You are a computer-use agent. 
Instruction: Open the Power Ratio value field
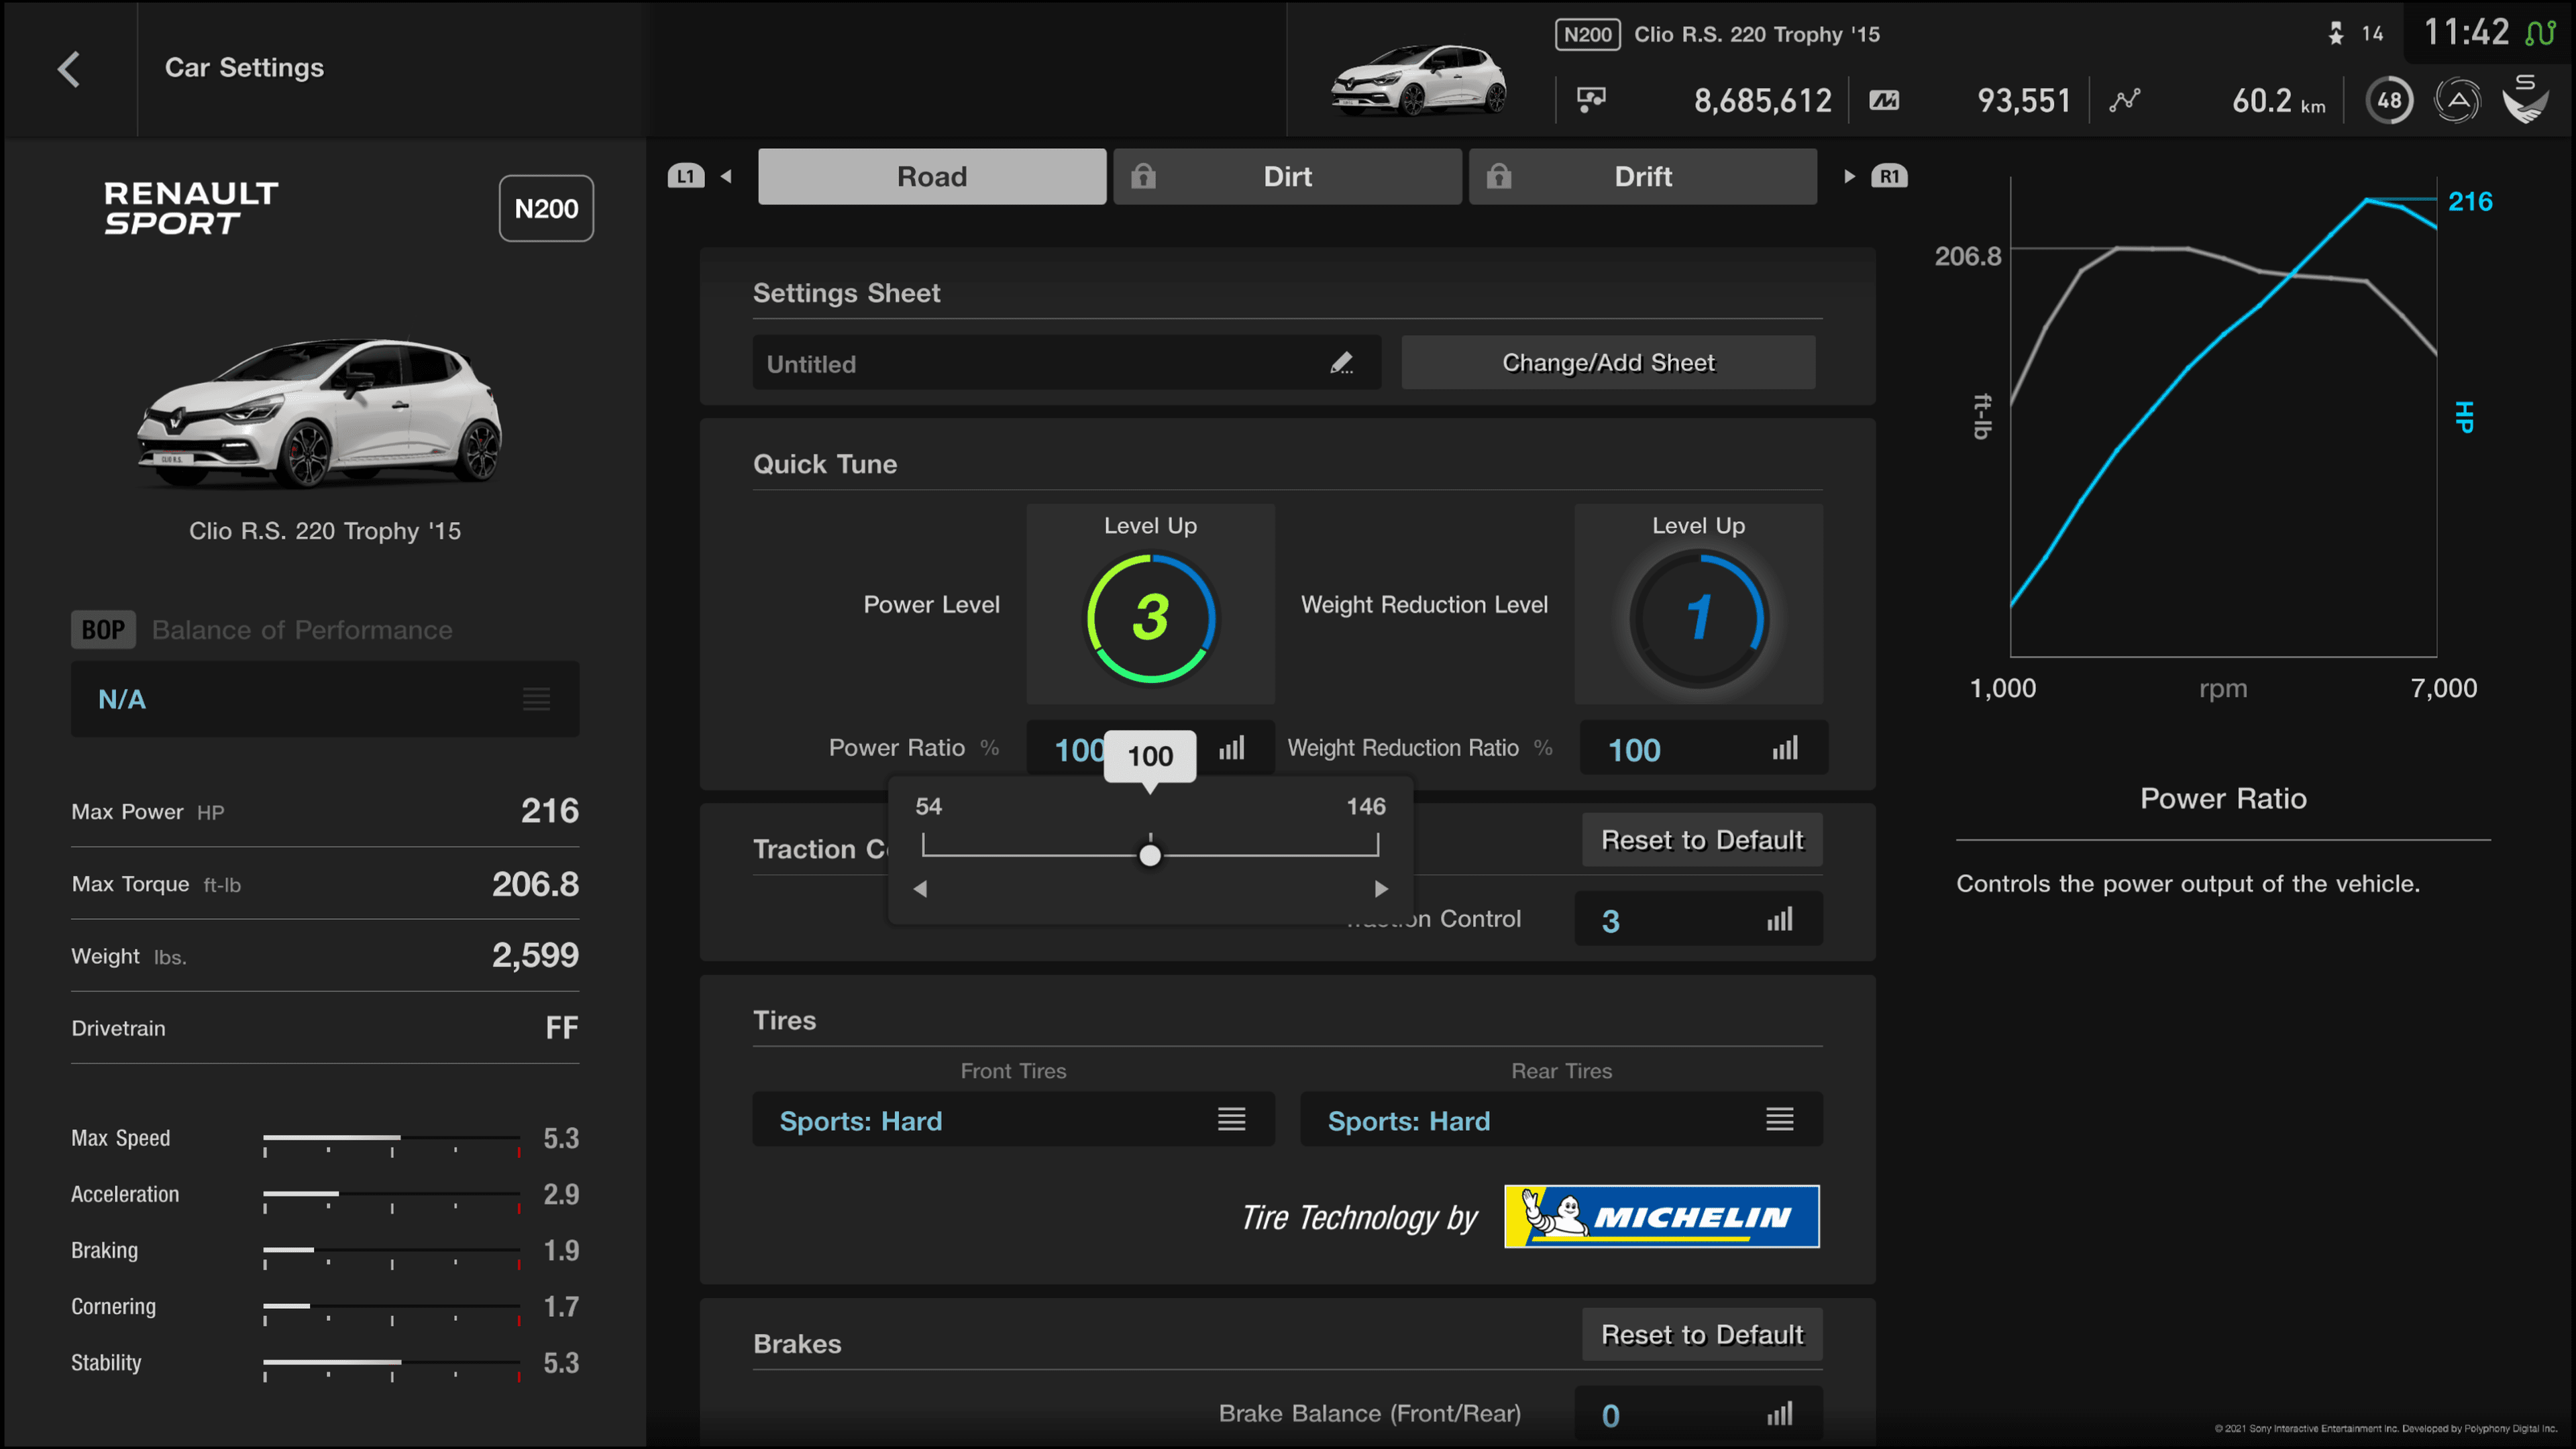(x=1150, y=748)
